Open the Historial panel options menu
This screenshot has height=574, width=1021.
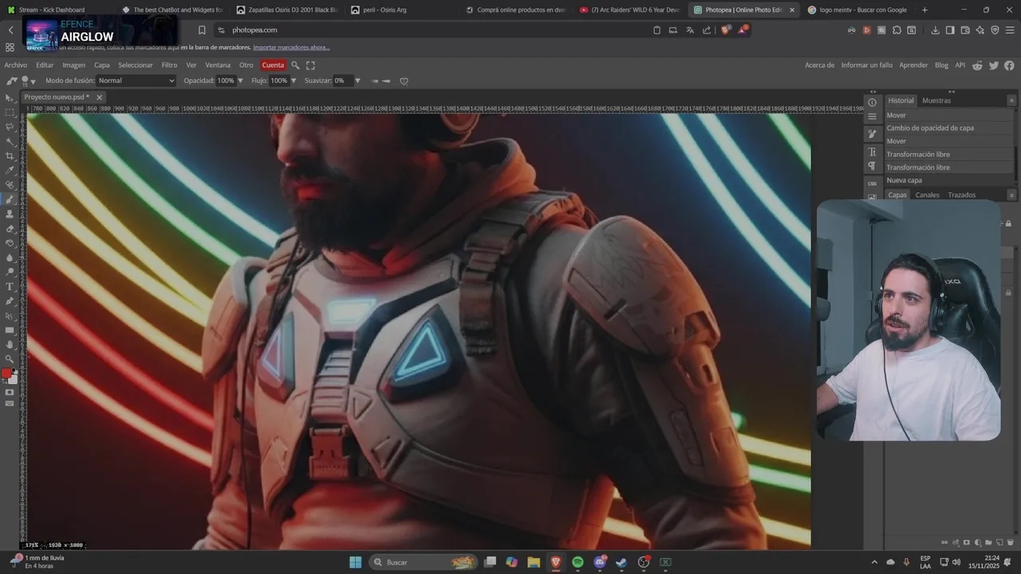pos(1011,100)
